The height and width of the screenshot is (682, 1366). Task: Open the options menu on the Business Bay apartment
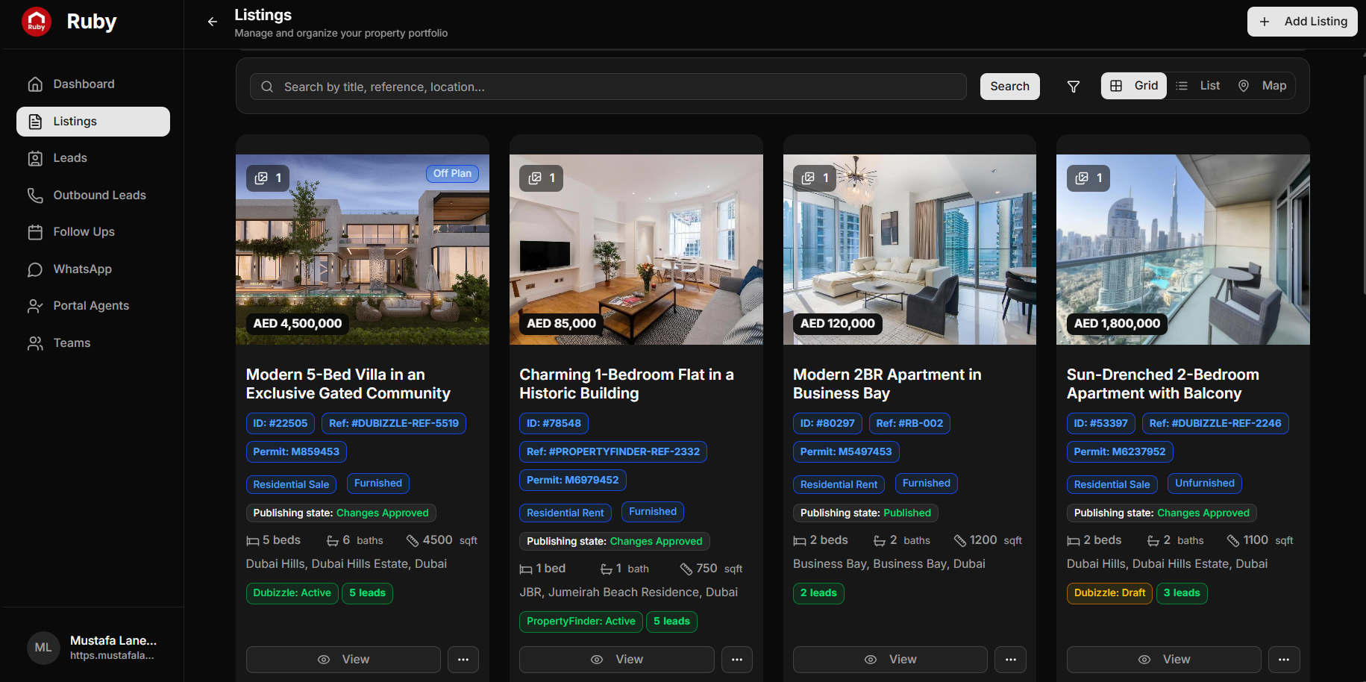tap(1010, 660)
